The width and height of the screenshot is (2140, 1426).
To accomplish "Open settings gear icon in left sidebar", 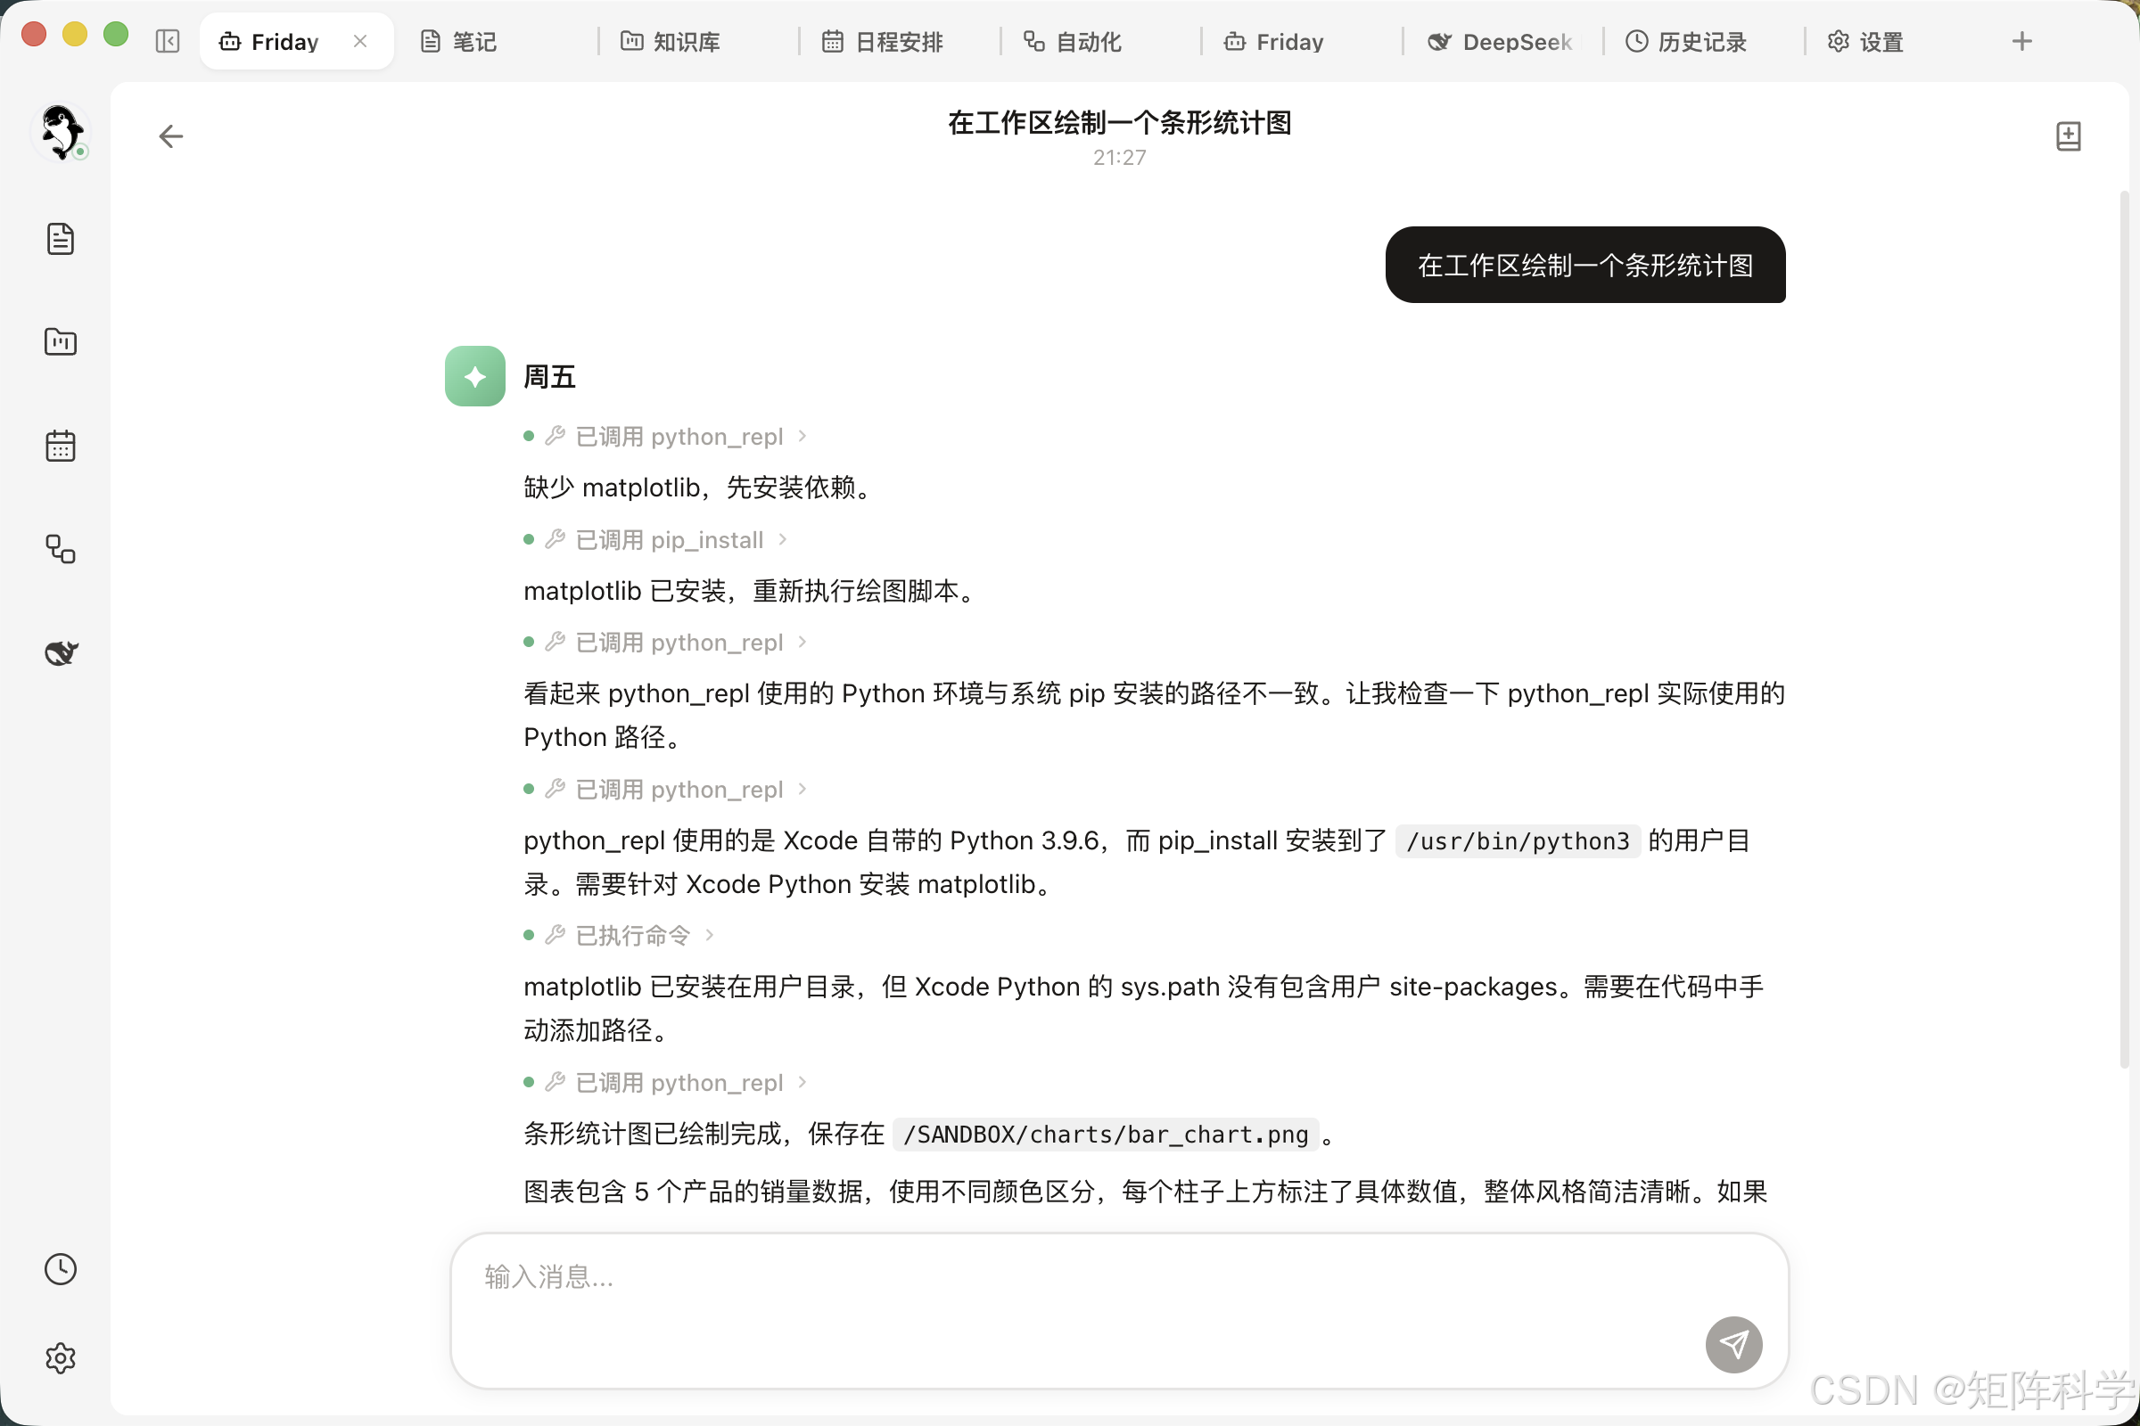I will 60,1357.
